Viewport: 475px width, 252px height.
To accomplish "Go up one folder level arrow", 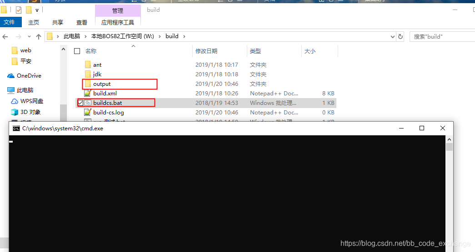I will coord(39,37).
